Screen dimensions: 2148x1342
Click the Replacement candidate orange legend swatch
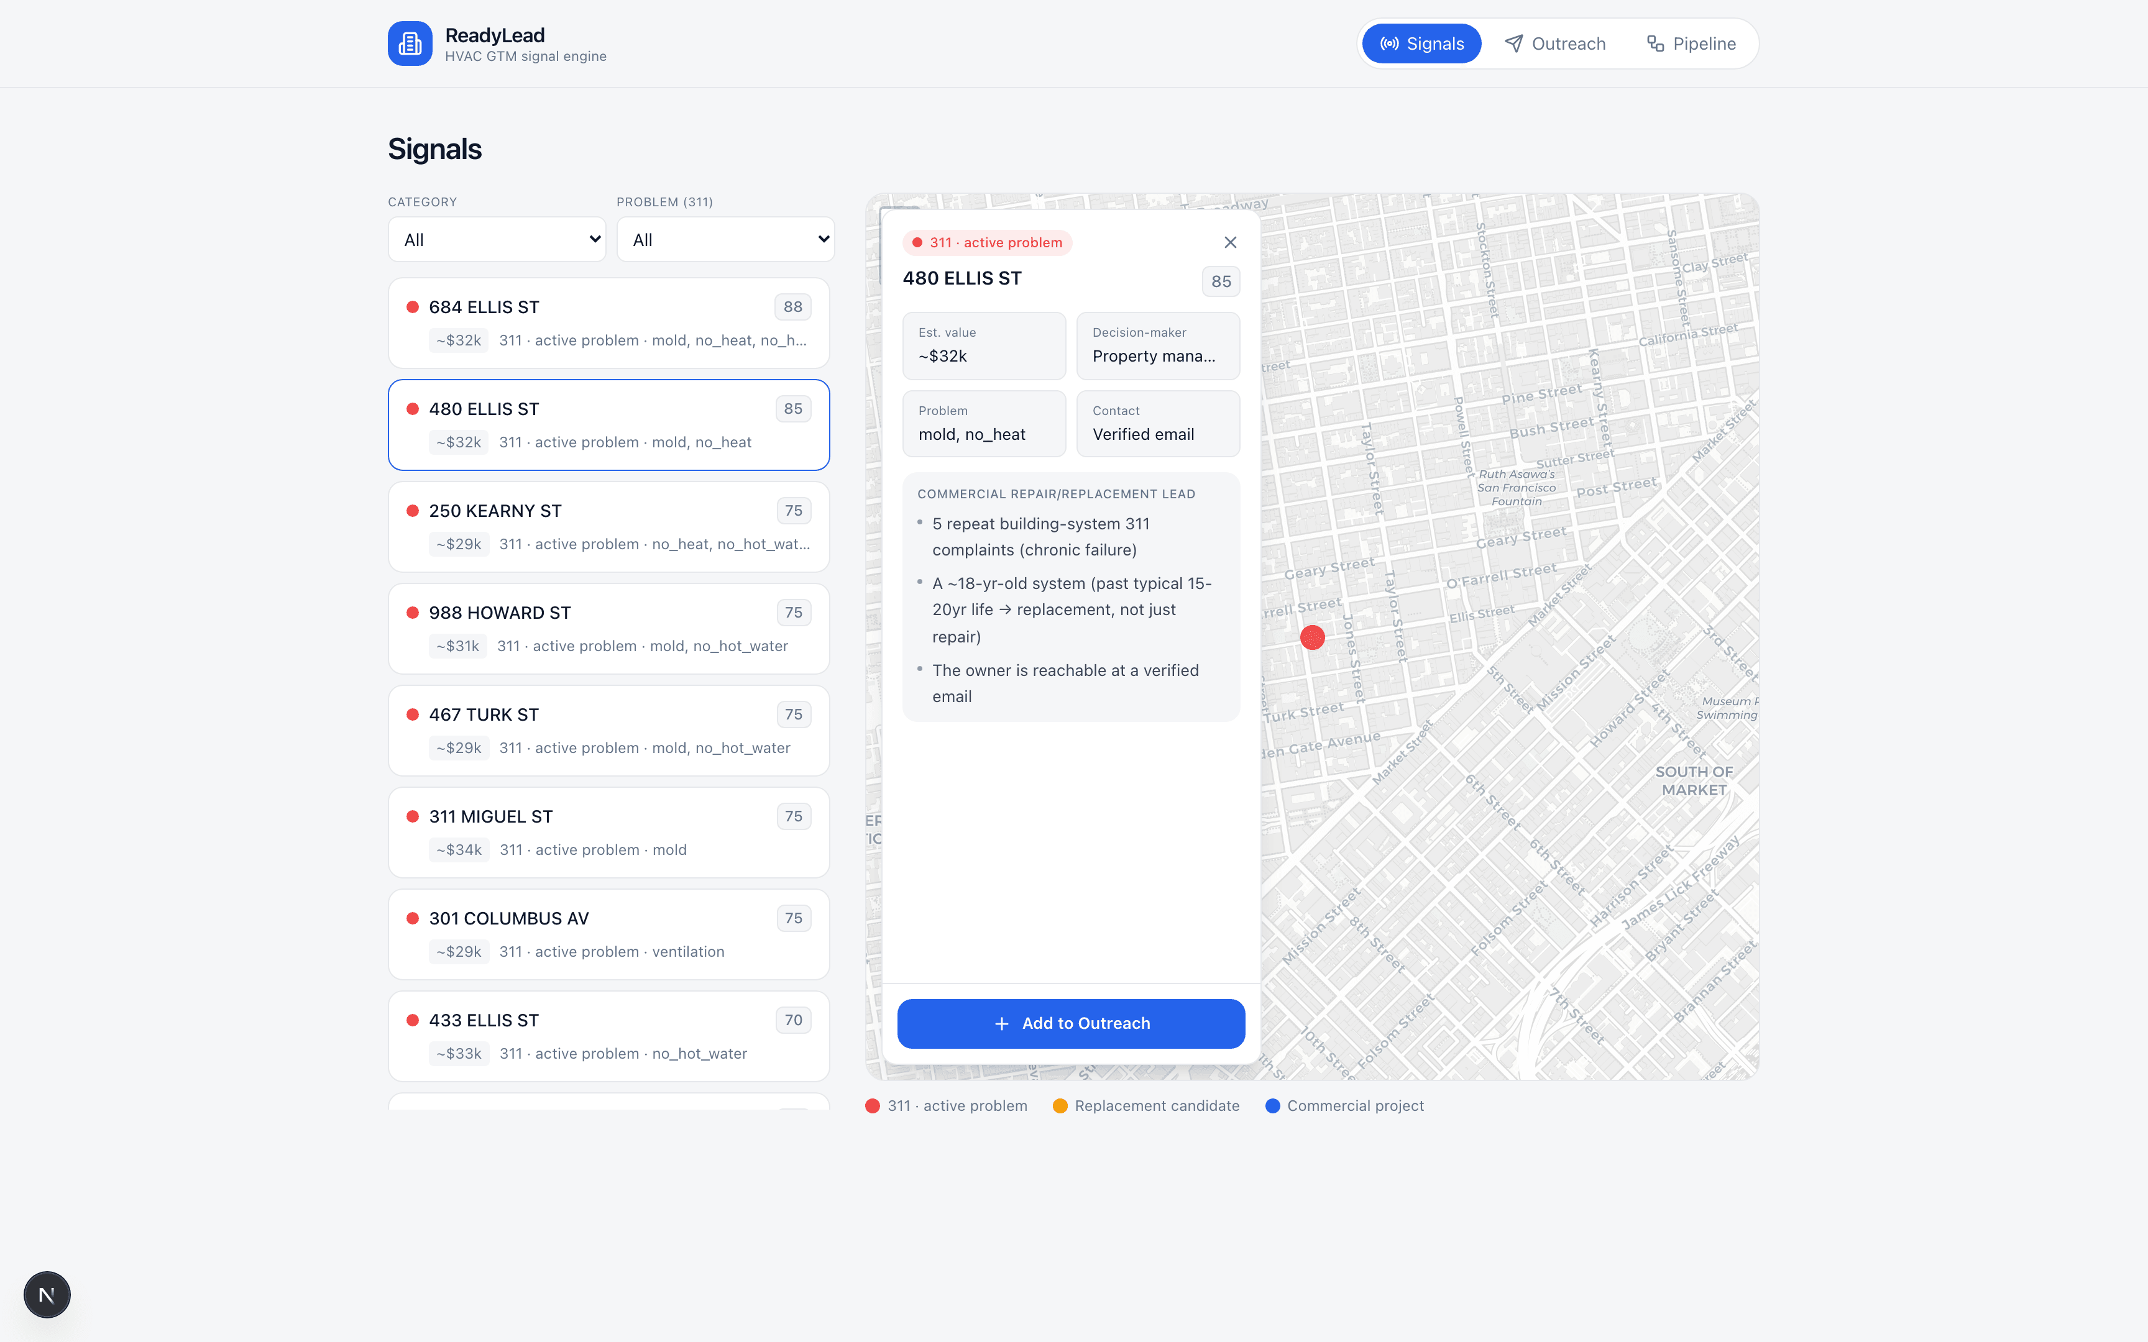(x=1060, y=1106)
